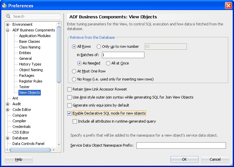Image resolution: width=234 pixels, height=167 pixels.
Task: Open Object Naming preferences
Action: 31,70
